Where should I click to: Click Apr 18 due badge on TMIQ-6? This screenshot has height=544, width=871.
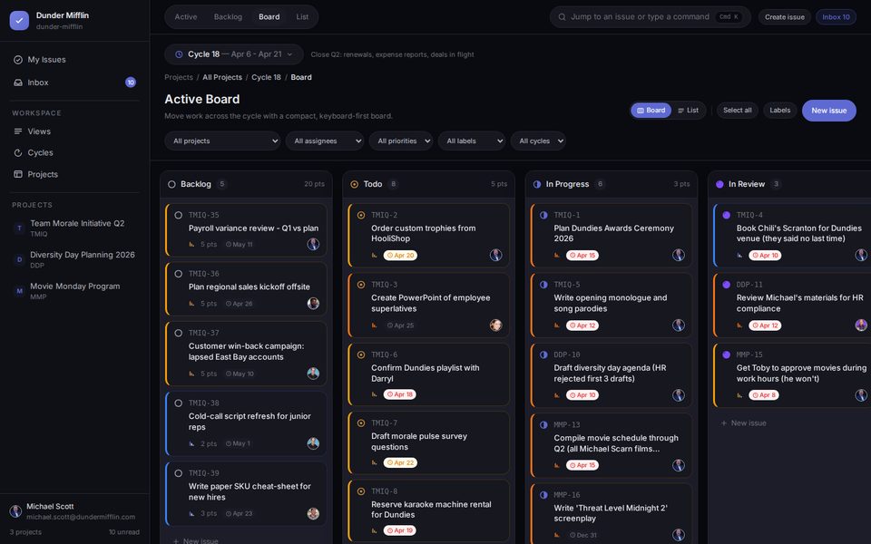(400, 394)
